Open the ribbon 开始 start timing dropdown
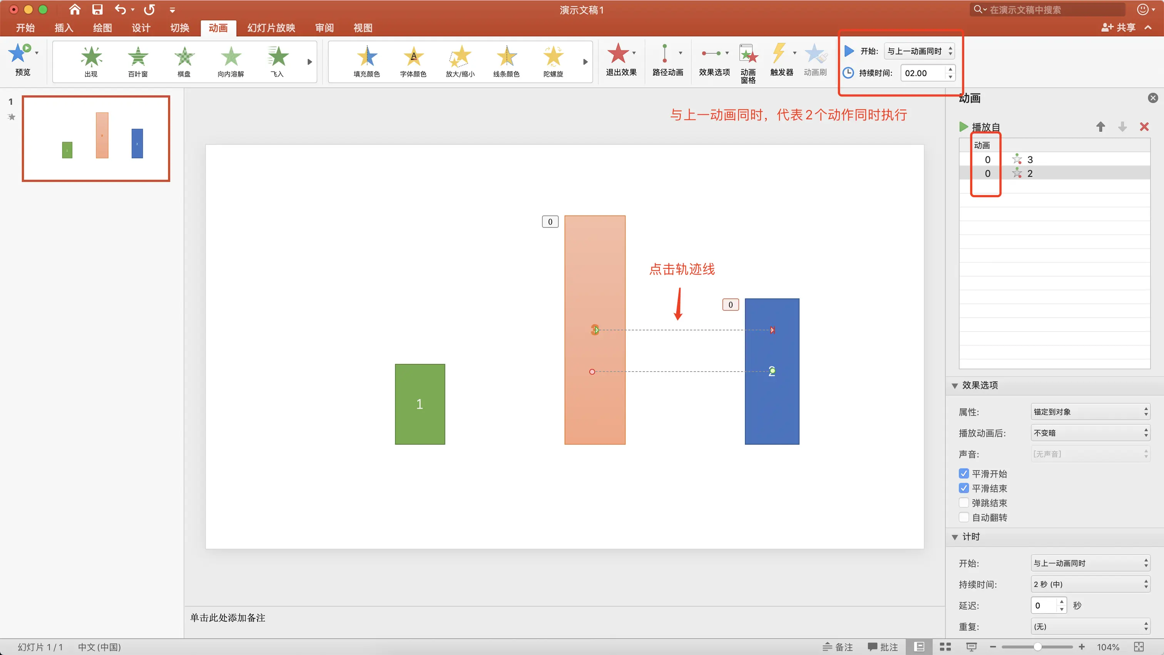Screen dimensions: 1164x655 point(920,51)
